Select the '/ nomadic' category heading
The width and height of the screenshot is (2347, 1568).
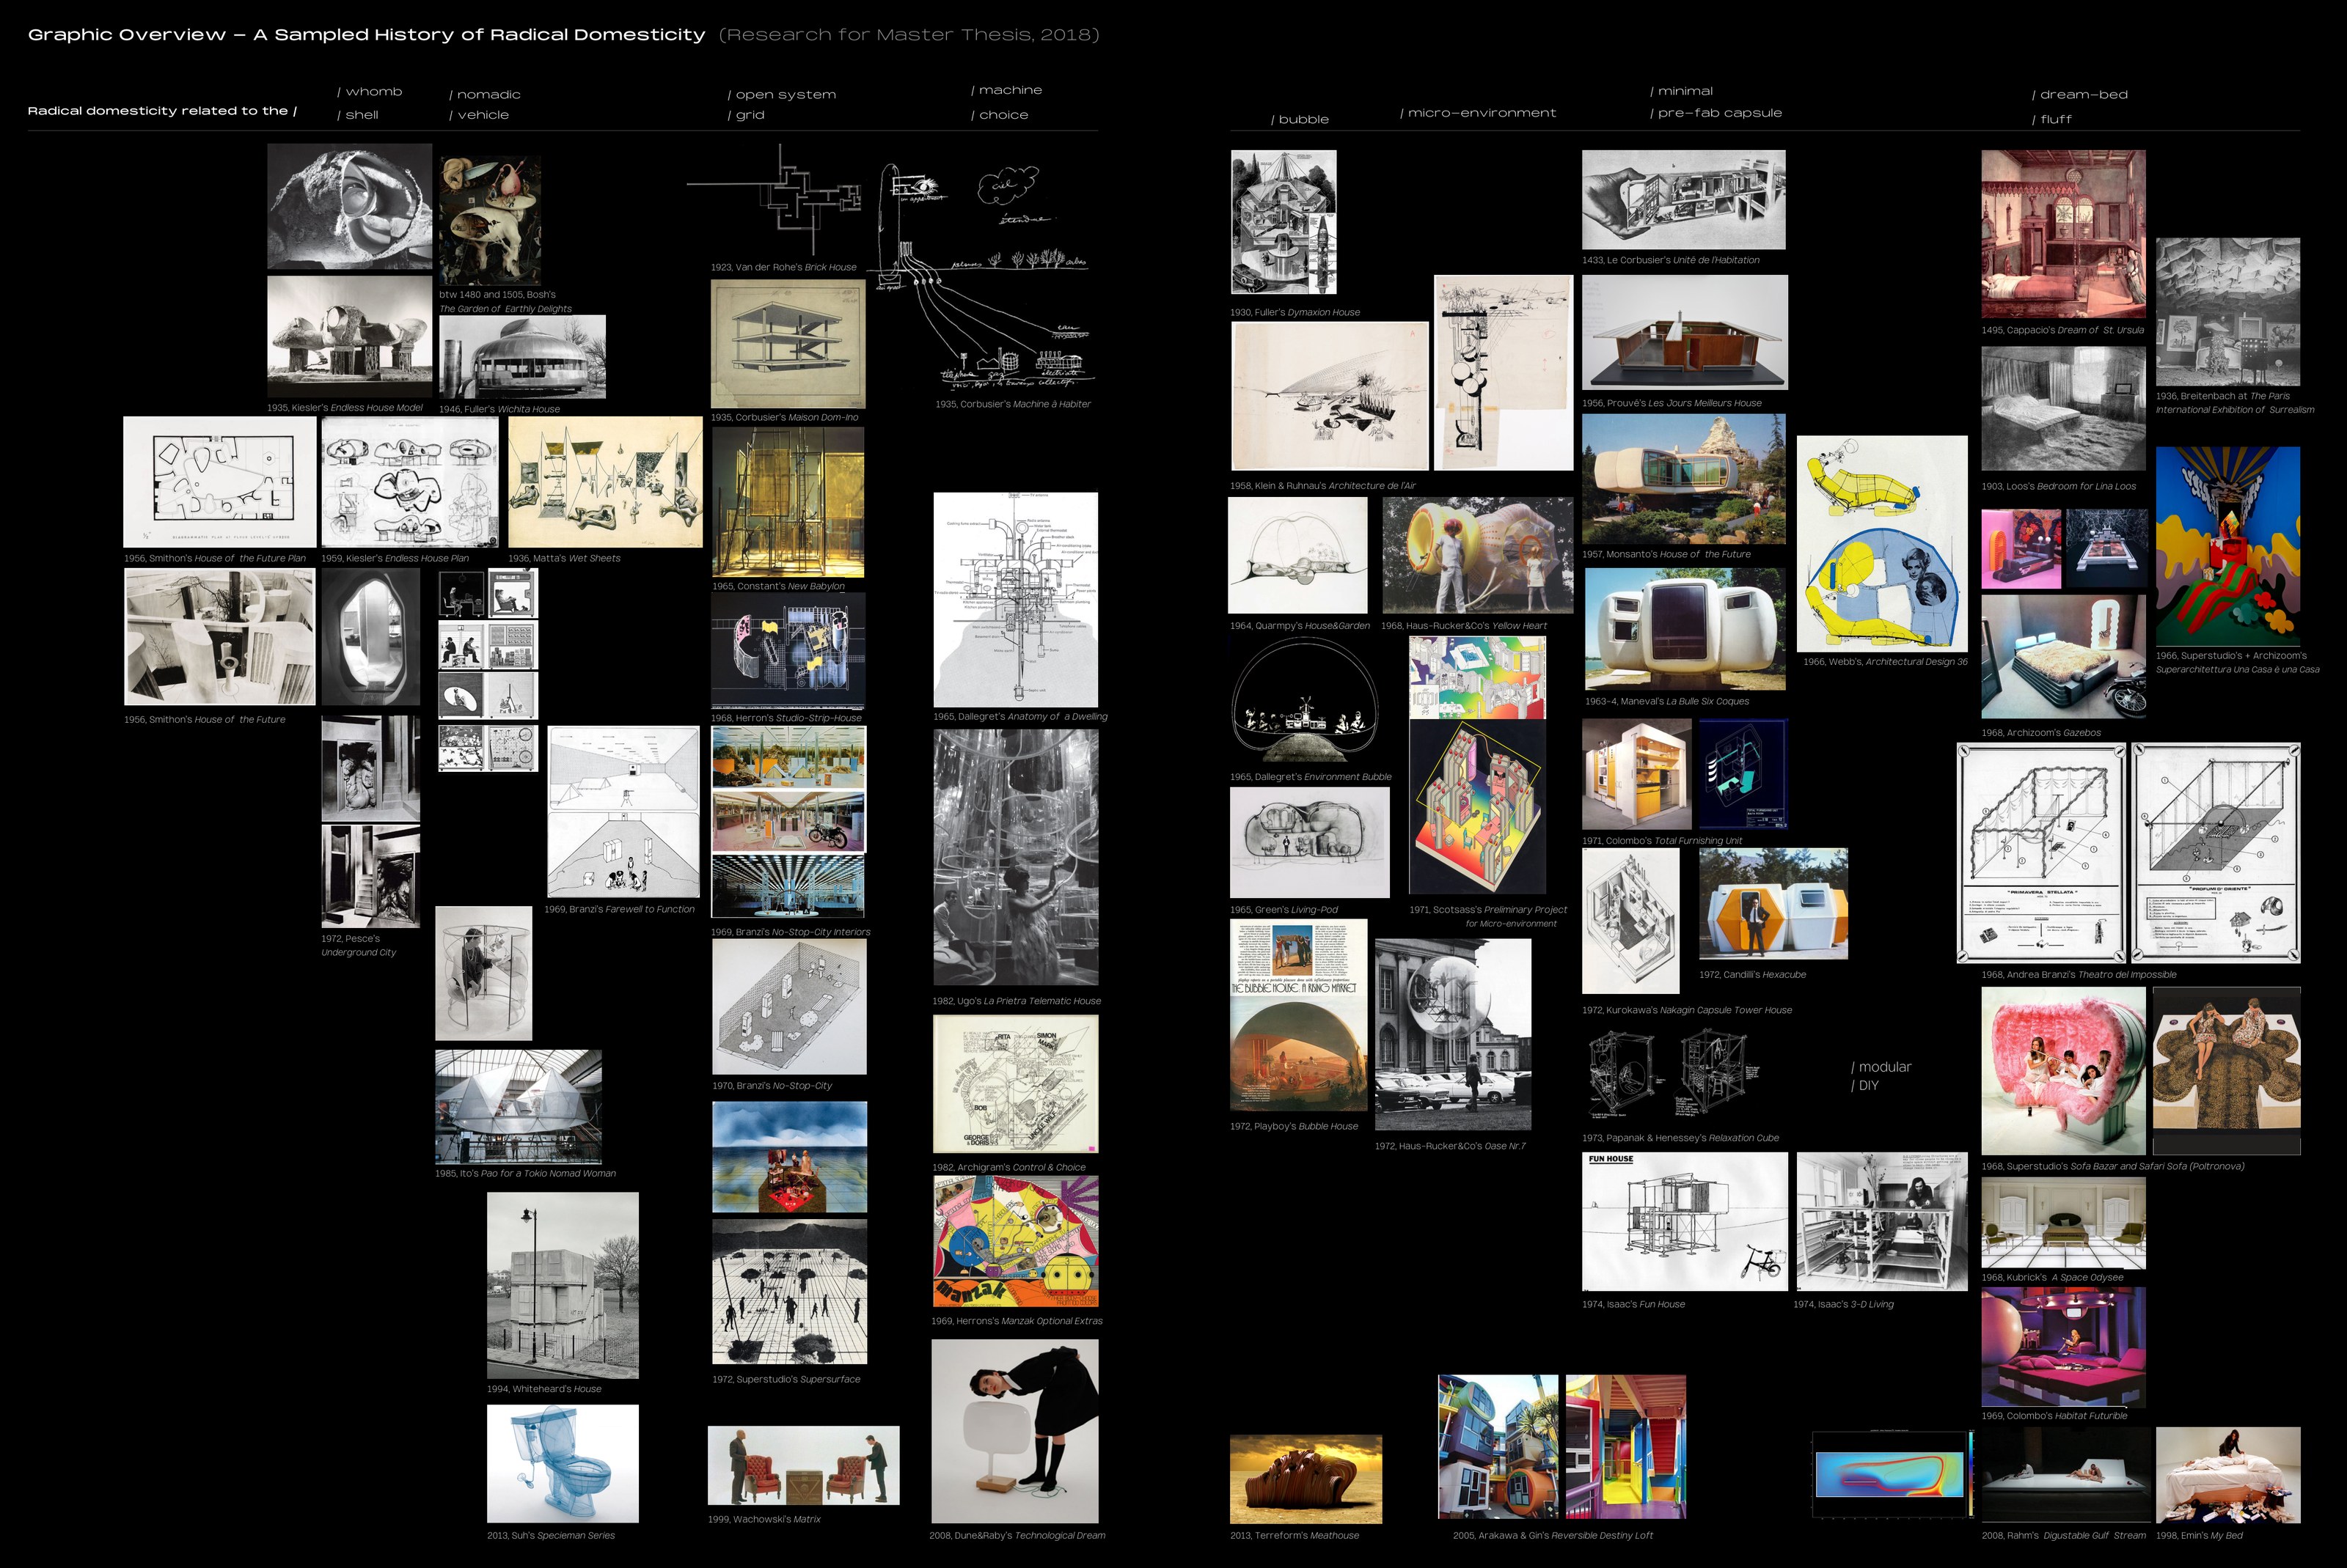coord(484,95)
